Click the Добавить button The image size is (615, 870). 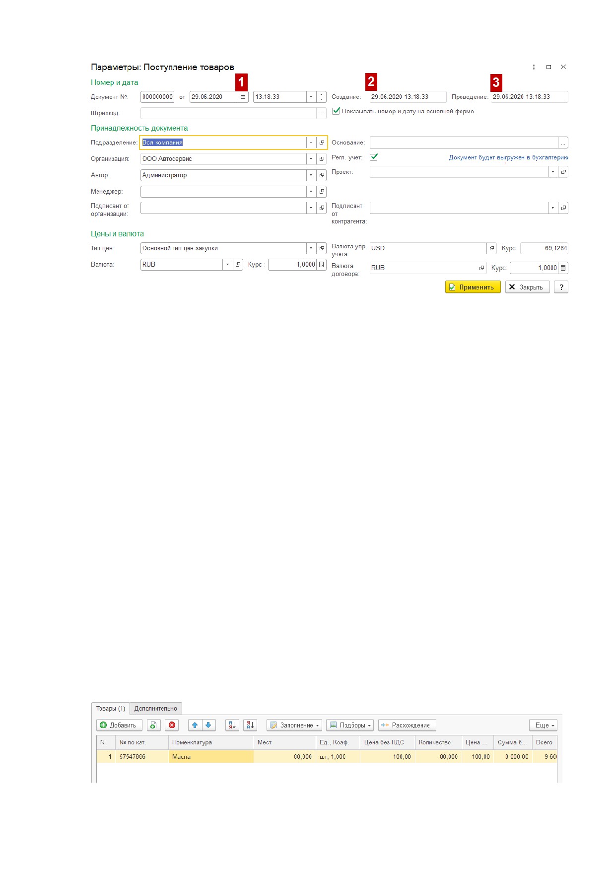(x=119, y=725)
